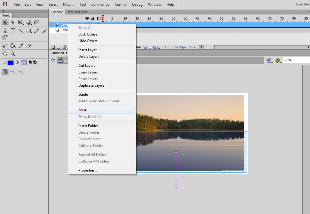Select the Zoom magnifier tool
310x214 pixels.
pos(13,54)
